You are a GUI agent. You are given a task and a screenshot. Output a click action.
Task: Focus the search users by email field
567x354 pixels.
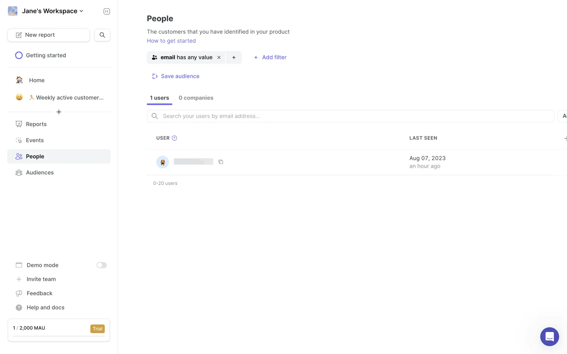point(350,116)
